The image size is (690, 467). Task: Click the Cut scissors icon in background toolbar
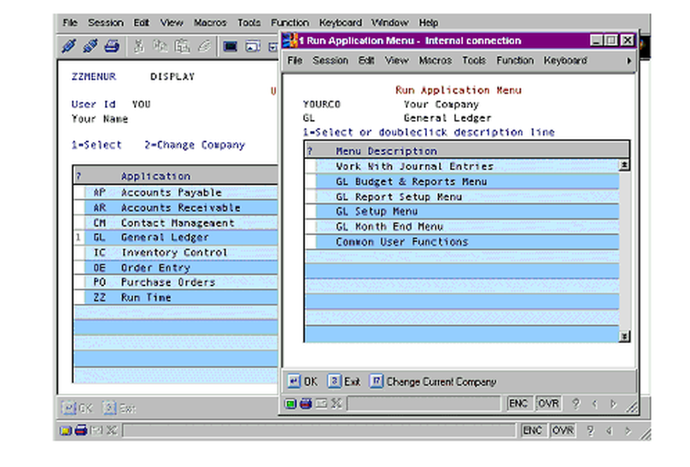pyautogui.click(x=139, y=45)
